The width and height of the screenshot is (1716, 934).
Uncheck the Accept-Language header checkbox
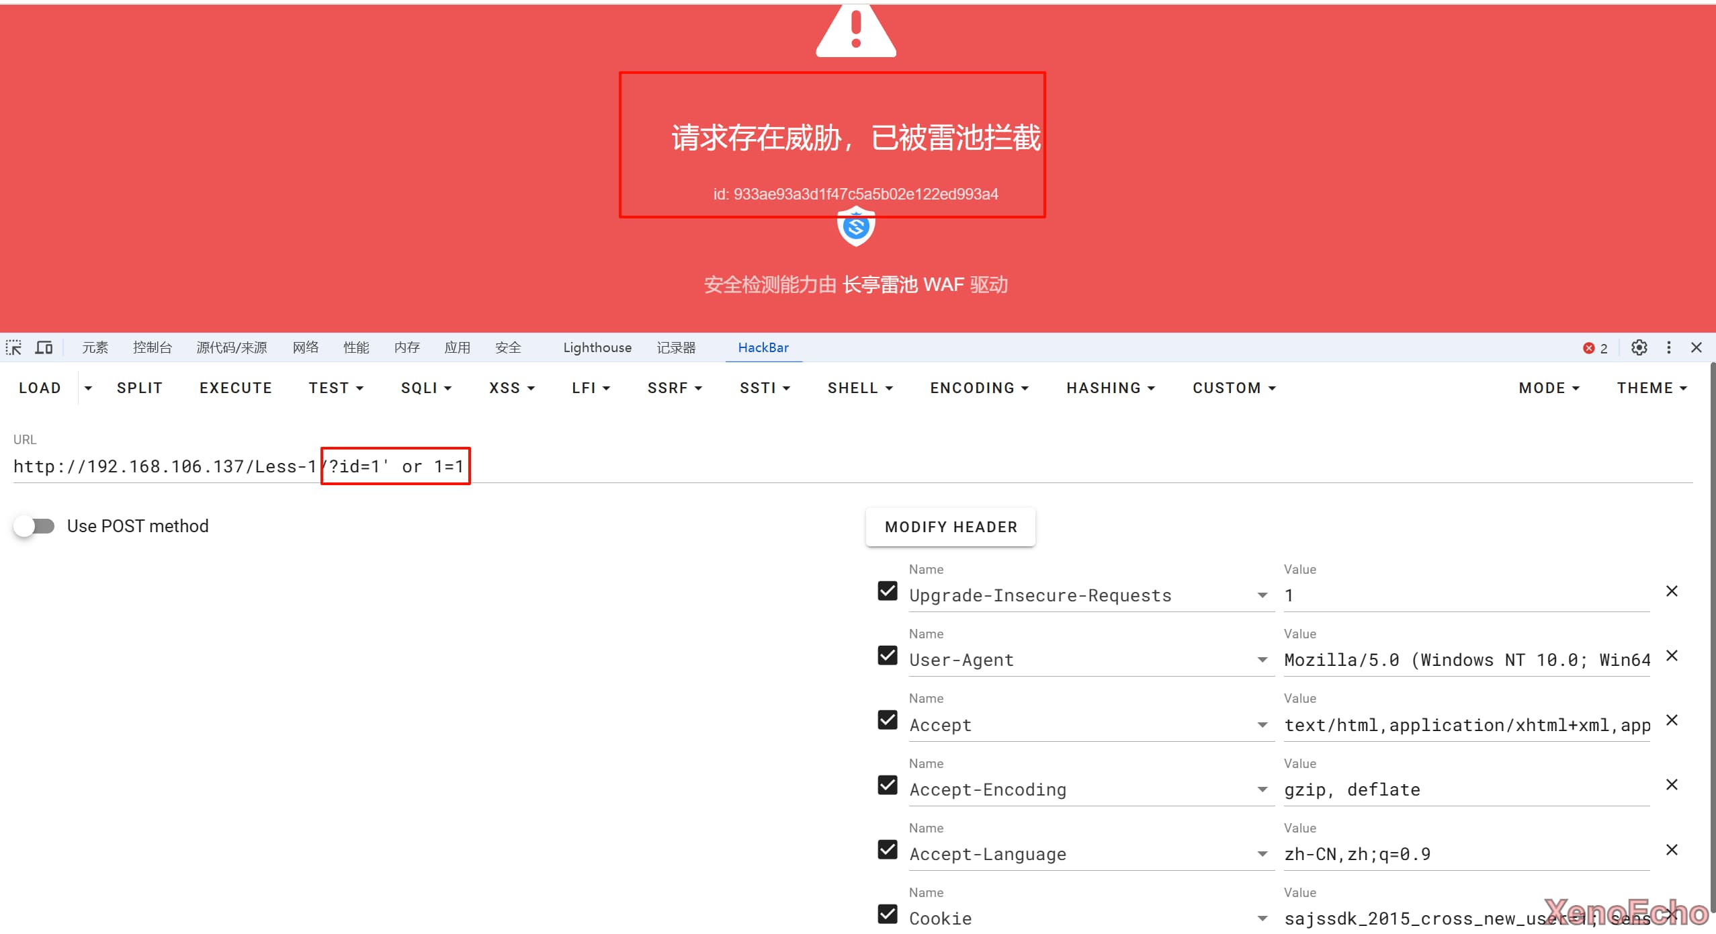(888, 850)
